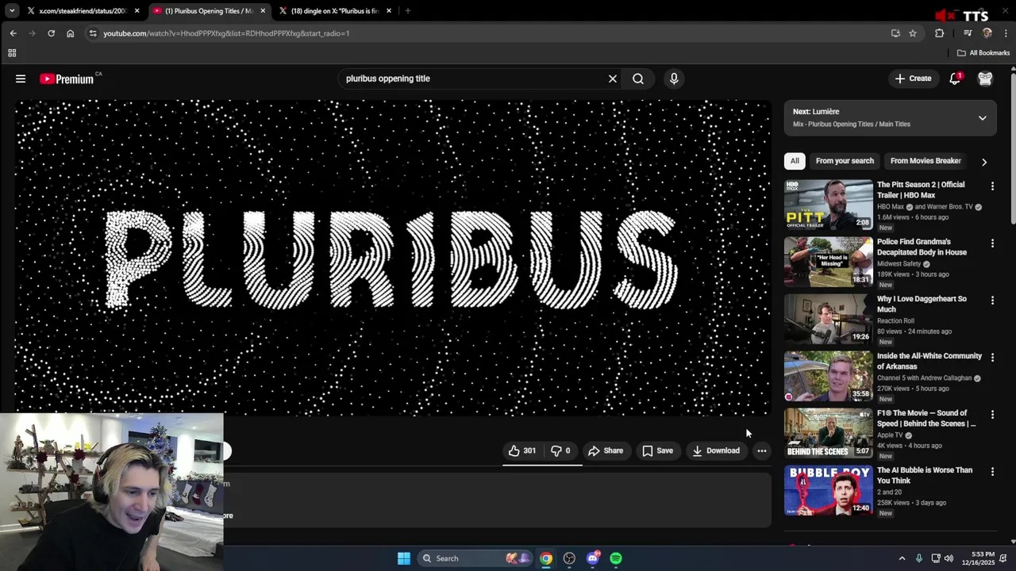Image resolution: width=1016 pixels, height=571 pixels.
Task: Dislike the video
Action: [561, 450]
